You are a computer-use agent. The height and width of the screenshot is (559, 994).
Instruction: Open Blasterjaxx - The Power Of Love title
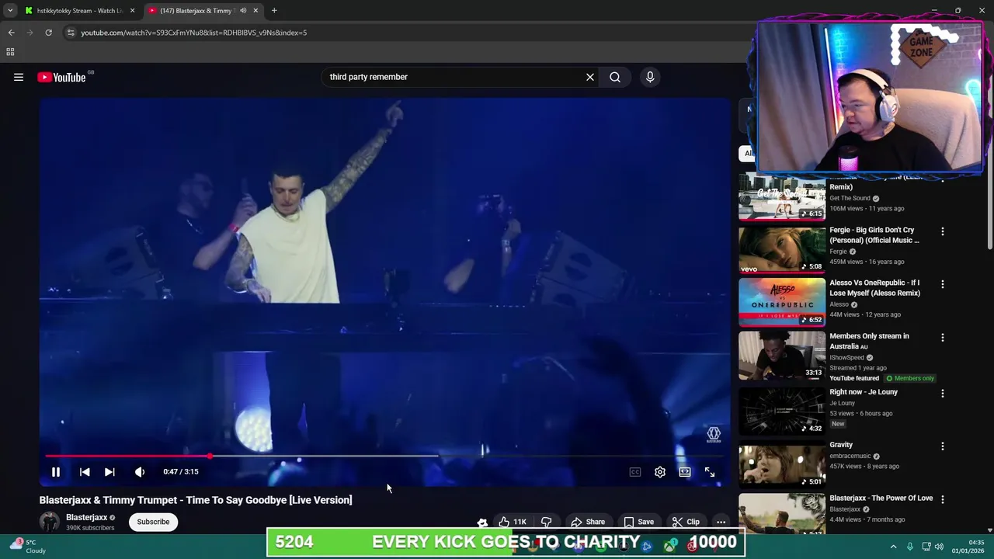pos(881,498)
